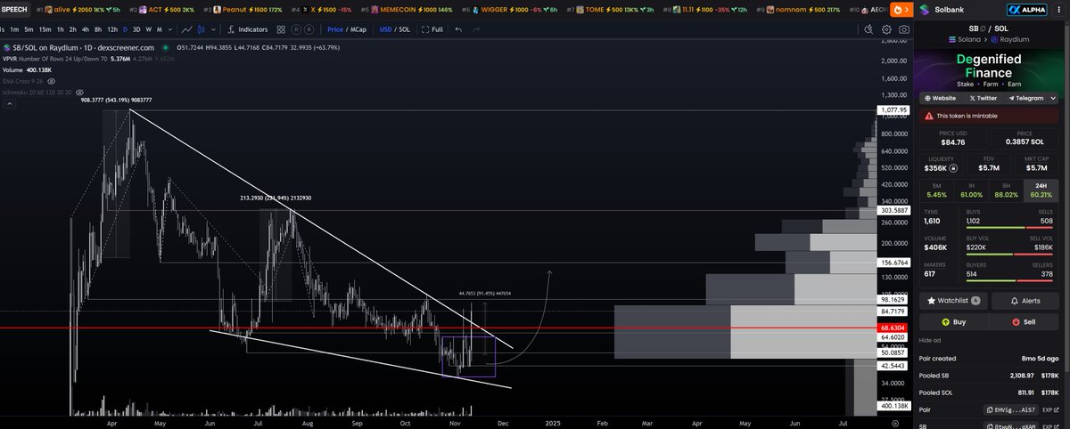Image resolution: width=1070 pixels, height=429 pixels.
Task: Select the 12h timeframe
Action: 112,29
